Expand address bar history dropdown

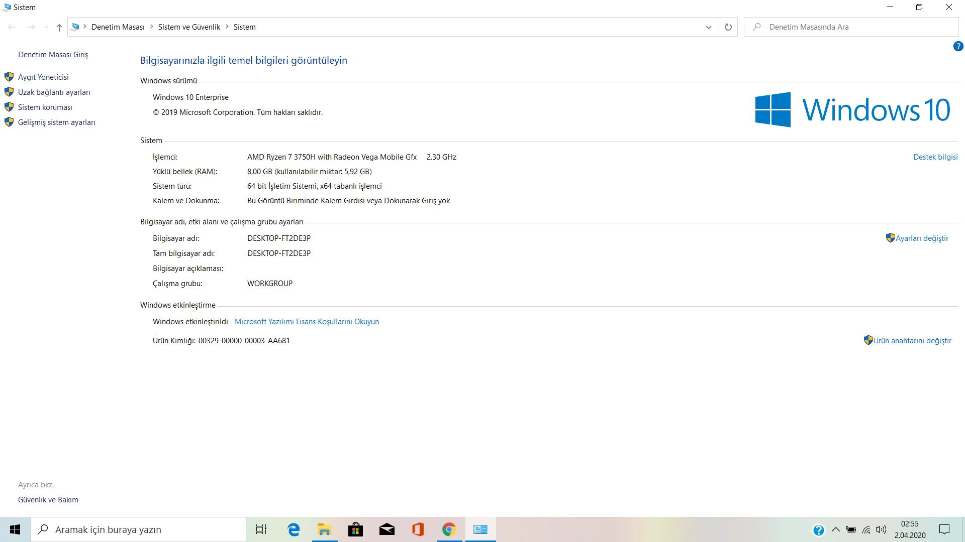(708, 27)
